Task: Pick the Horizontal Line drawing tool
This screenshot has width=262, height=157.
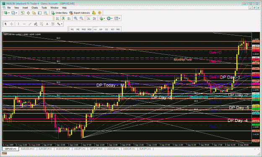Action: (24, 24)
